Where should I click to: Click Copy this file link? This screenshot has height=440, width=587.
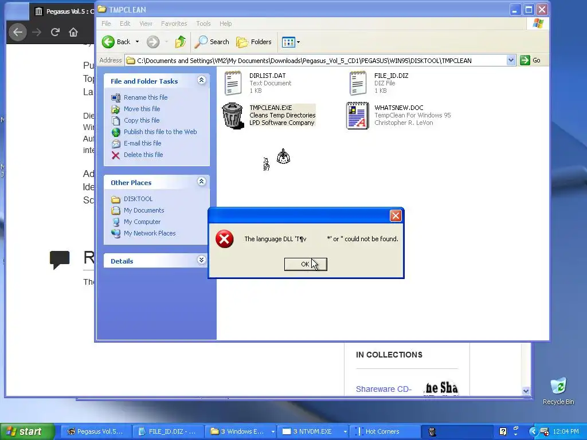[x=142, y=120]
